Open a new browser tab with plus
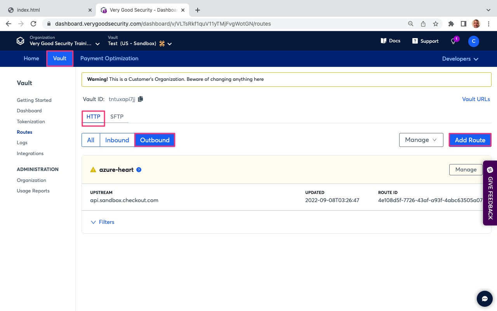Image resolution: width=497 pixels, height=311 pixels. pos(198,10)
